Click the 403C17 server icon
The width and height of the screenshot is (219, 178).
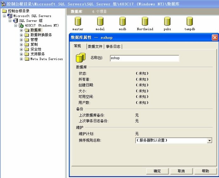(x=21, y=25)
